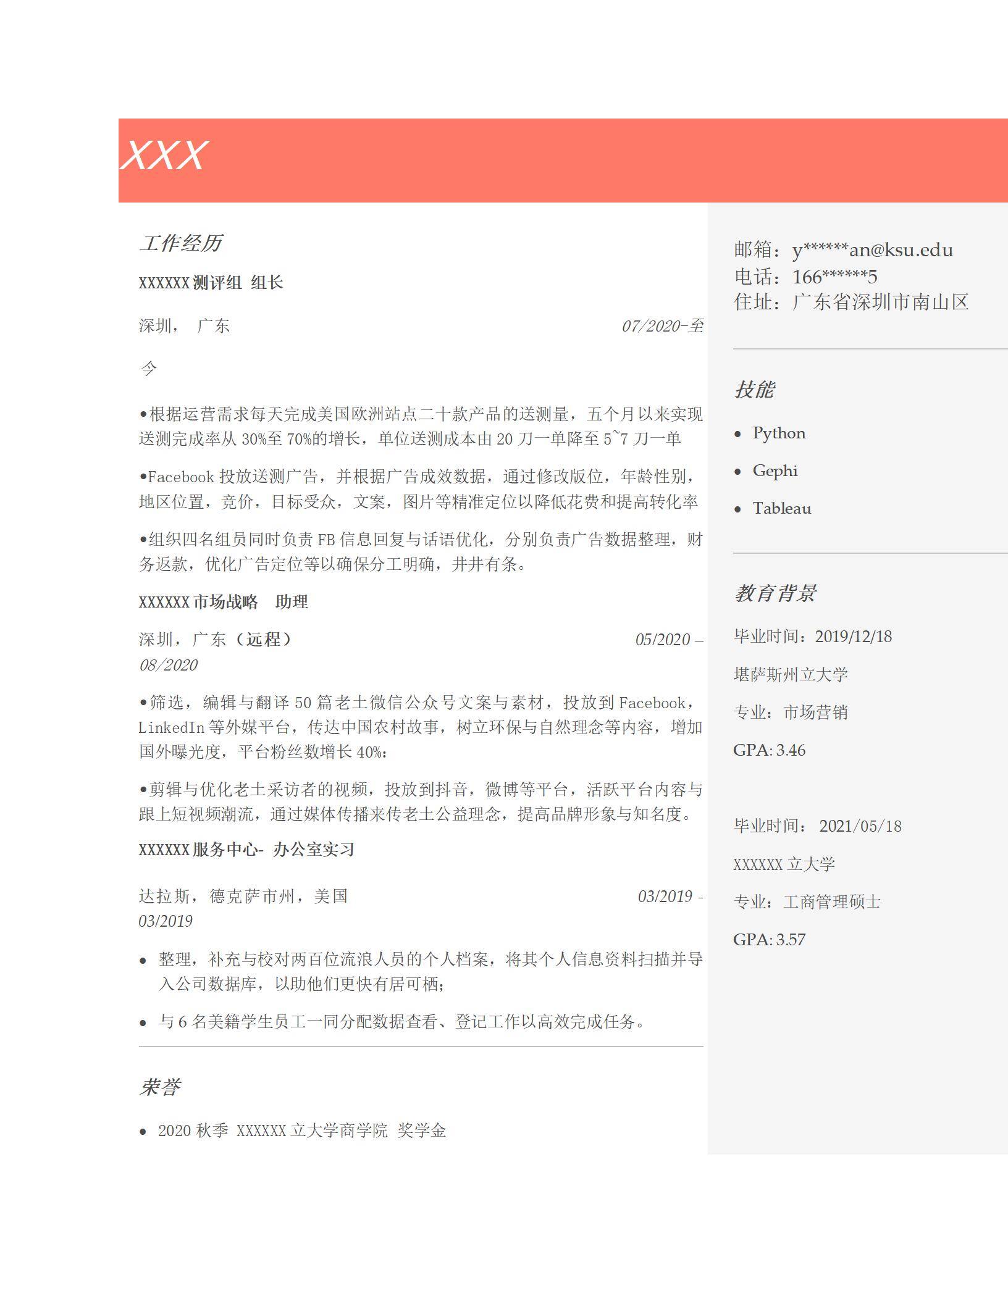The height and width of the screenshot is (1304, 1008).
Task: Click the XXX name in the header
Action: pos(164,155)
